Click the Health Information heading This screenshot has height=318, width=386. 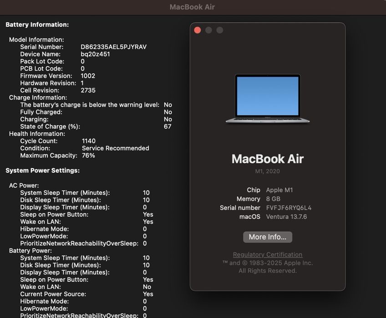coord(37,134)
